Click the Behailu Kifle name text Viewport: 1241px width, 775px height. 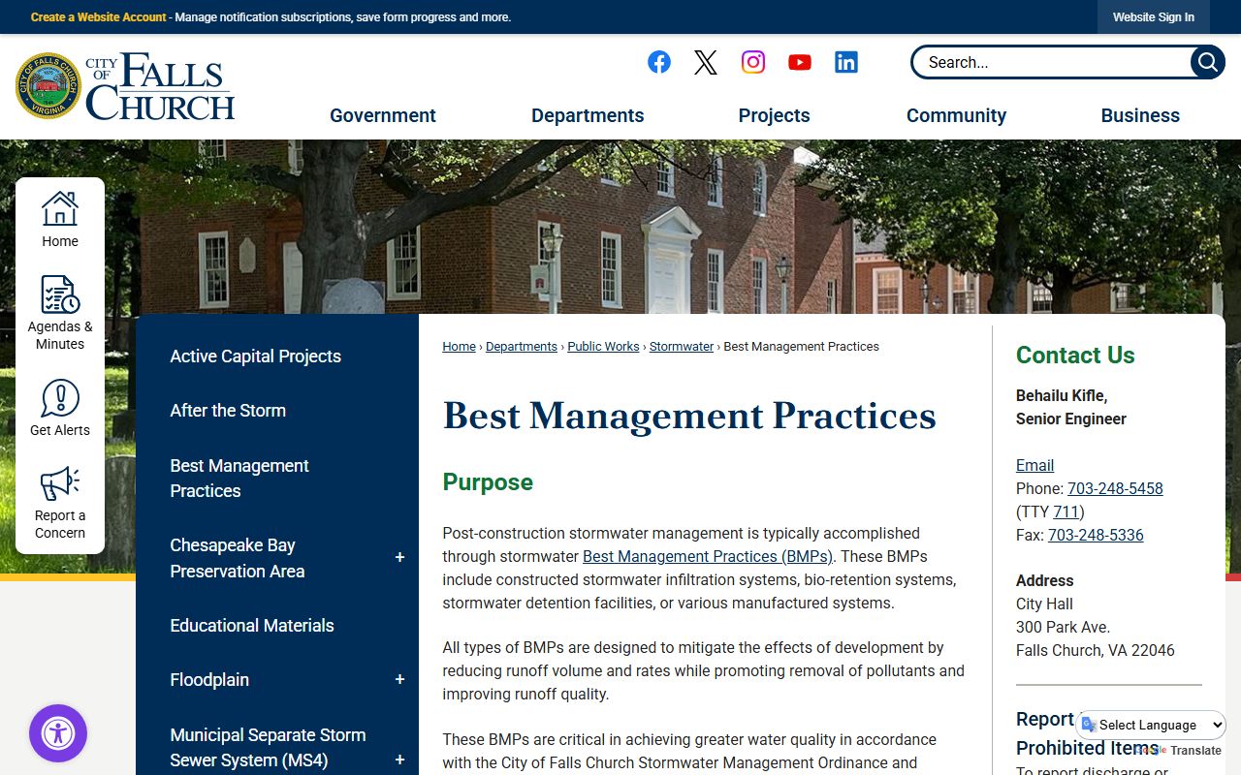[1062, 395]
